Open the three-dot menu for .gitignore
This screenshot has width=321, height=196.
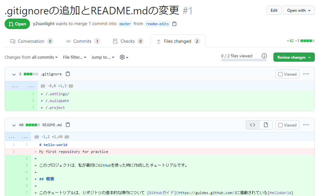306,74
